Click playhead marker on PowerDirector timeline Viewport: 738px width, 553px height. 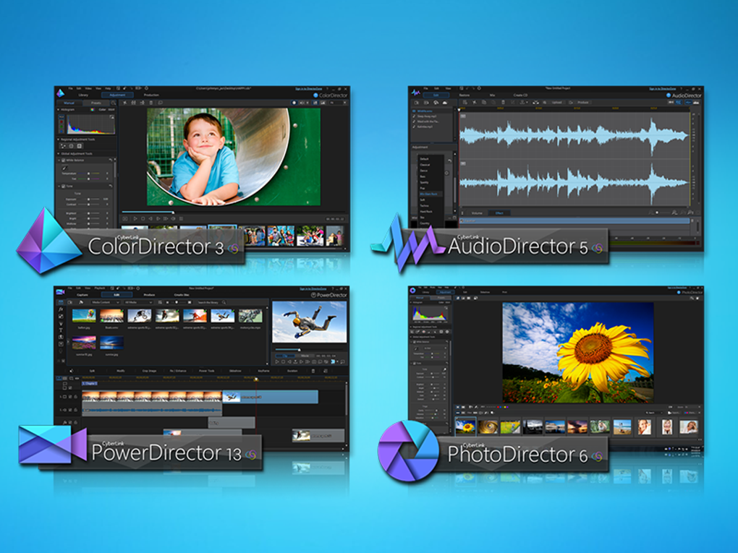(x=256, y=379)
